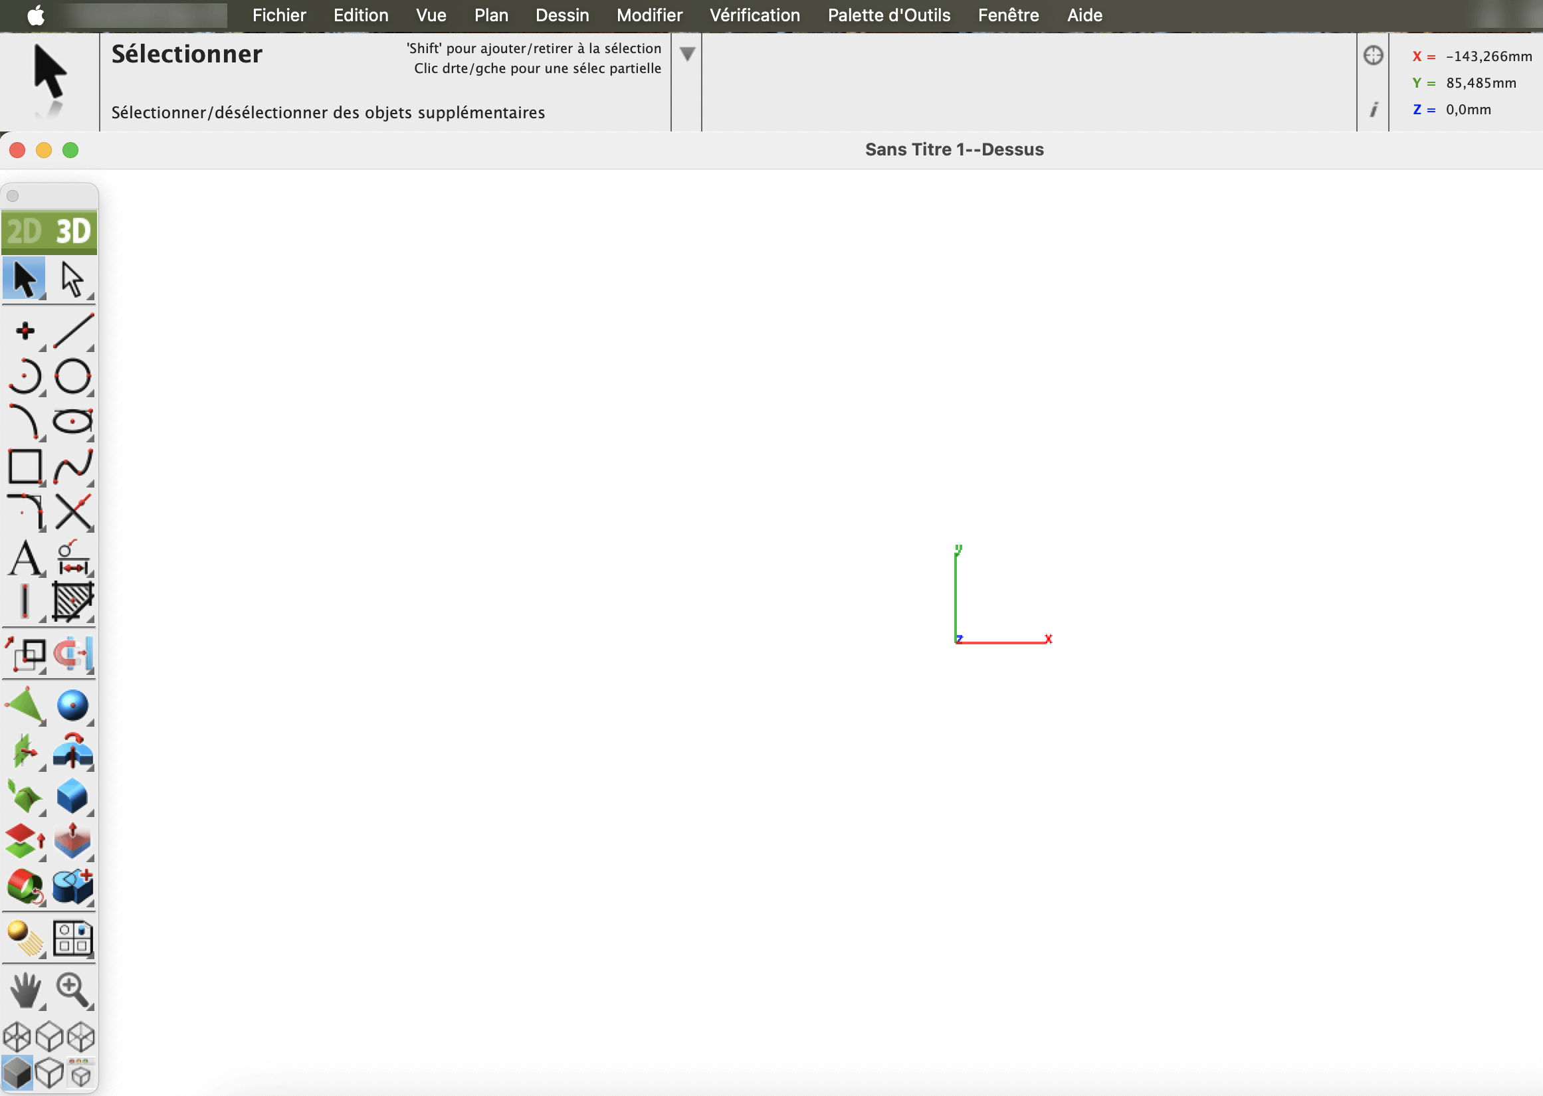Open the Dessin menu
Viewport: 1543px width, 1096px height.
[562, 15]
